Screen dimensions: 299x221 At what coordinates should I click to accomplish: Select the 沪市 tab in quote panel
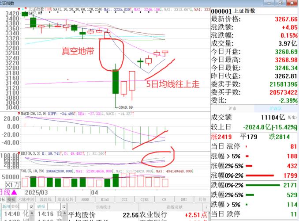[x=232, y=108]
